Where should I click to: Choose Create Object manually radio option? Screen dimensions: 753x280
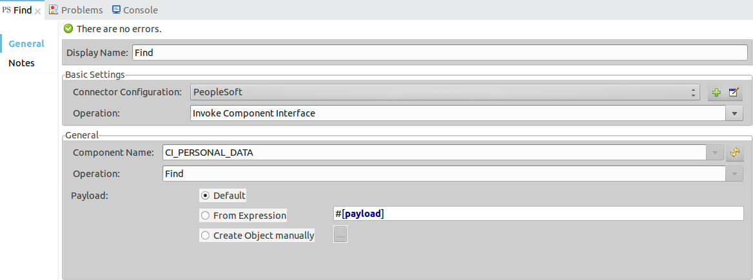206,236
